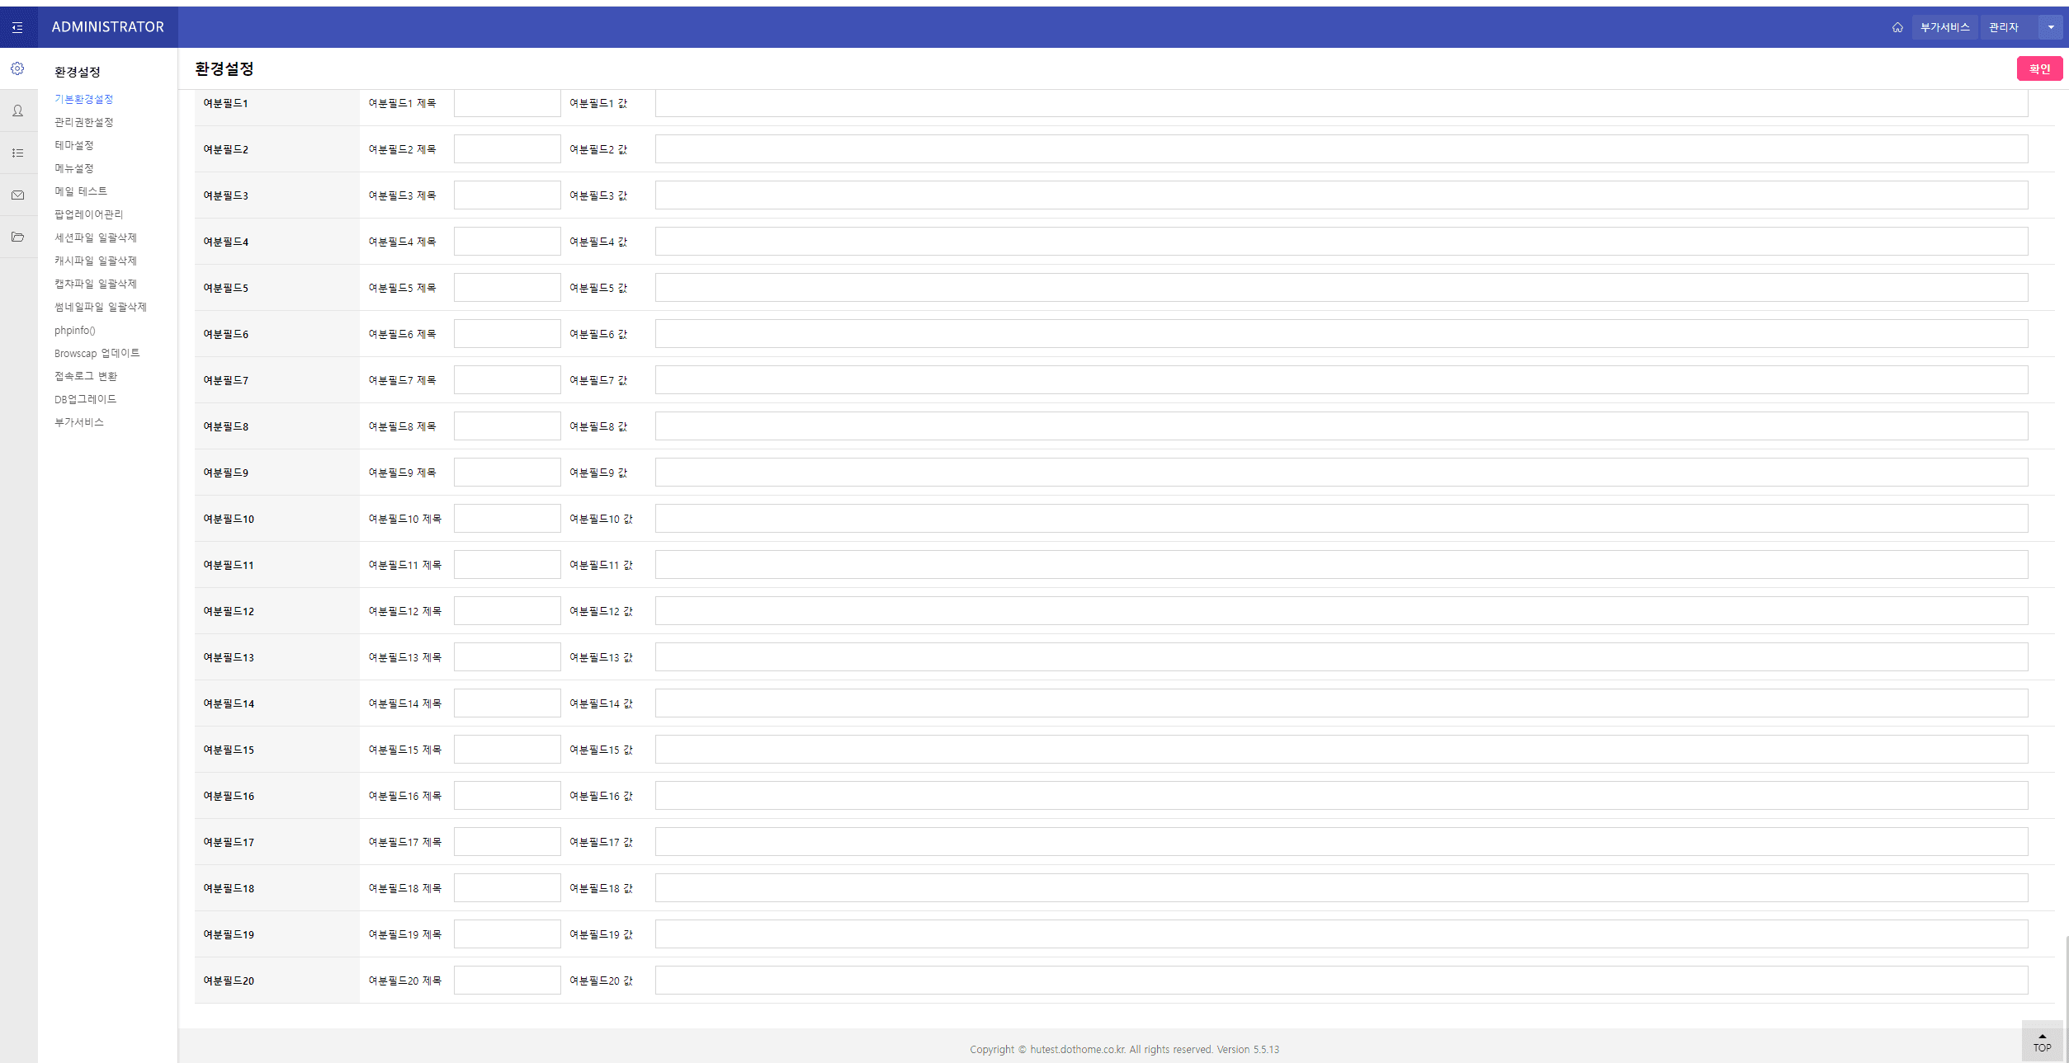Open the folder sidebar icon
The height and width of the screenshot is (1063, 2069).
17,237
